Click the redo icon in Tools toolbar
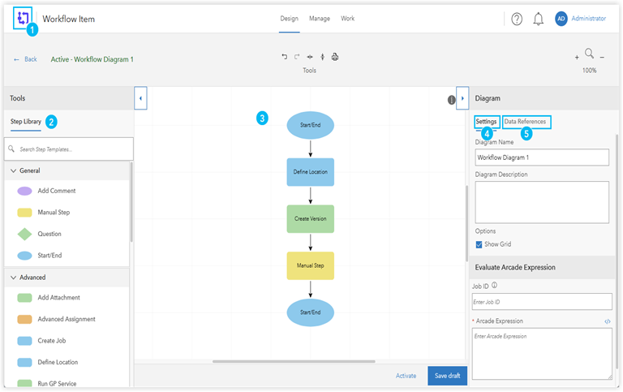 [297, 57]
